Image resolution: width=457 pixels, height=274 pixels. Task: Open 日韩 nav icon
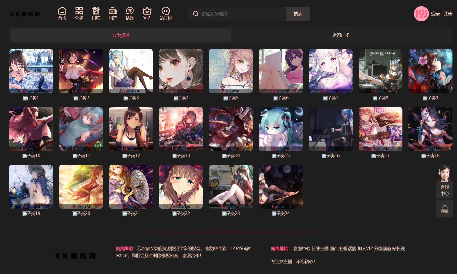[96, 11]
